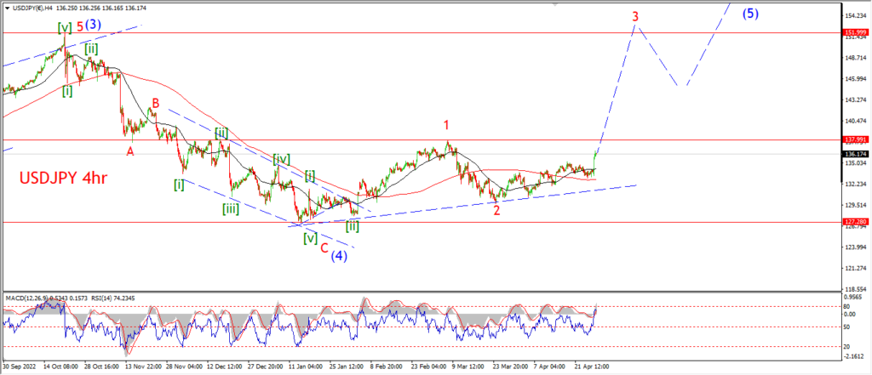Select the red wave 3 label
The width and height of the screenshot is (872, 375).
(x=635, y=17)
